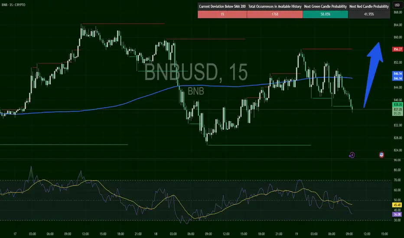The image size is (404, 238).
Task: Click 'Next Green Candle Probability' header cell
Action: click(x=325, y=6)
